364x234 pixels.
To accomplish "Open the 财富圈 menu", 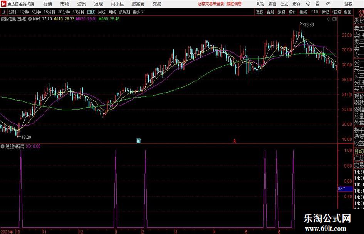I will 138,4.
